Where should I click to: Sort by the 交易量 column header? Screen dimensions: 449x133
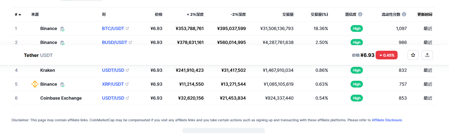288,15
